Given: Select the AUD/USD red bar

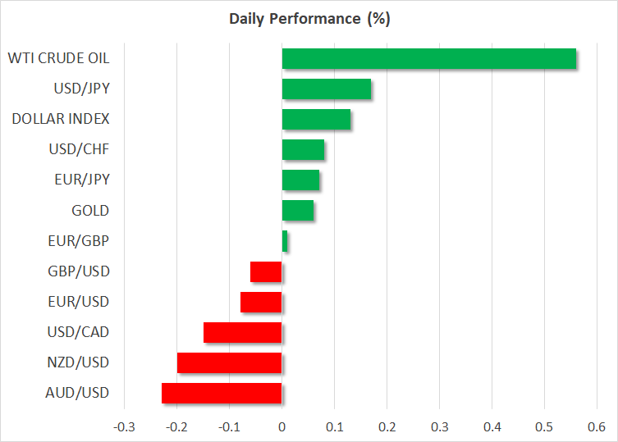Looking at the screenshot, I should 222,393.
